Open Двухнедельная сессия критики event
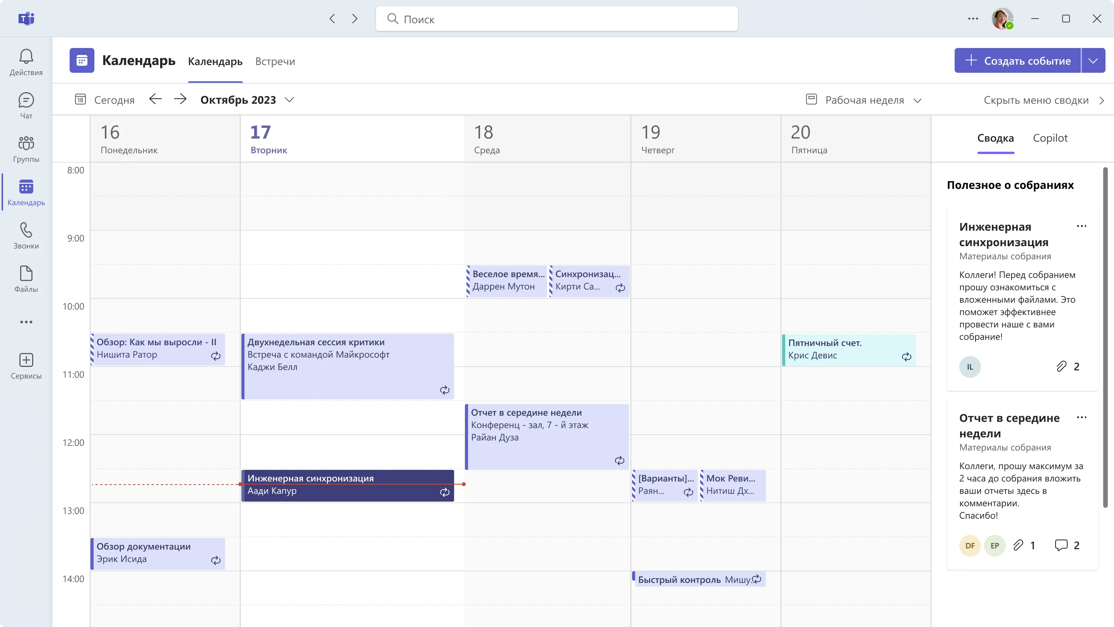Screen dimensions: 1114x627 pyautogui.click(x=348, y=366)
